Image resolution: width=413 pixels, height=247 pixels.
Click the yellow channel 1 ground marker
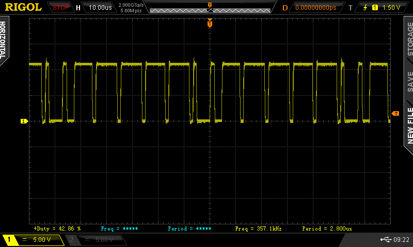coord(23,121)
